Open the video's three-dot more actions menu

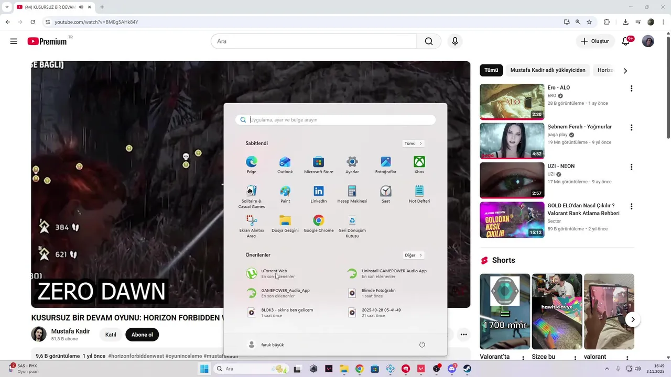[463, 334]
